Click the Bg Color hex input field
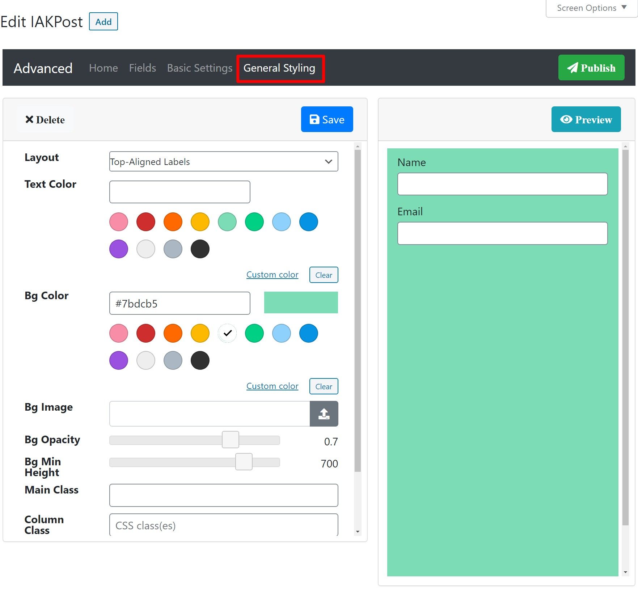Image resolution: width=638 pixels, height=593 pixels. 180,303
